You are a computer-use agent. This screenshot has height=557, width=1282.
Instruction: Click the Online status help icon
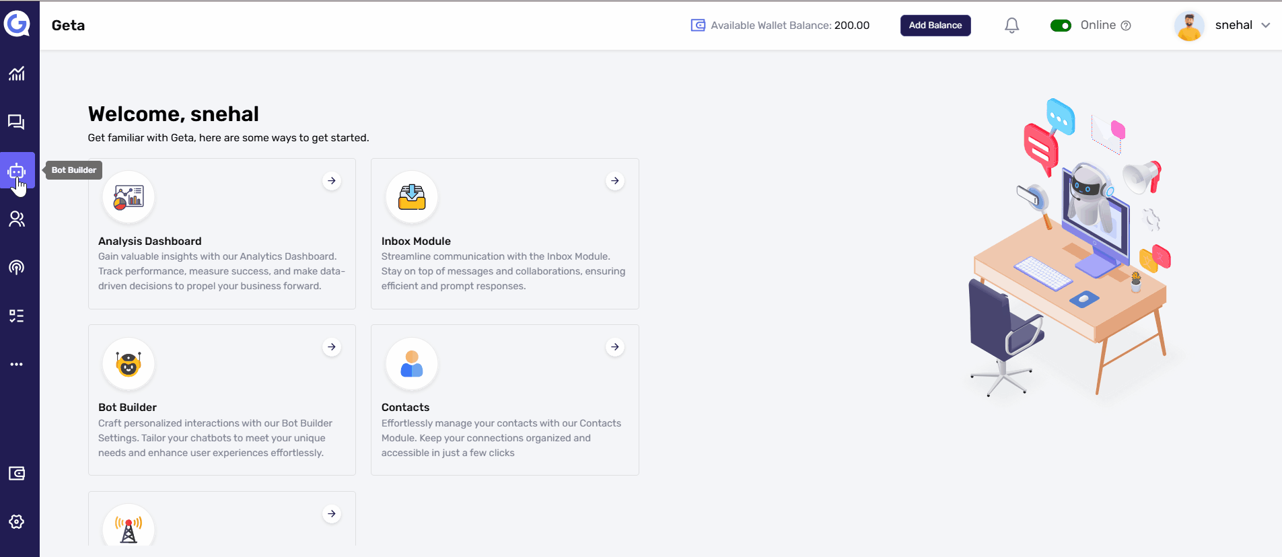pos(1126,26)
